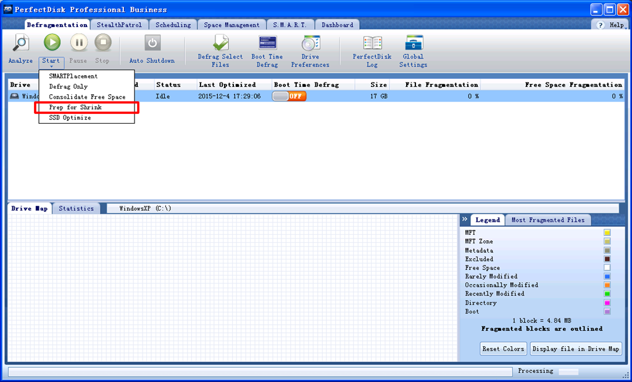Image resolution: width=632 pixels, height=382 pixels.
Task: Sort by the Size column header
Action: click(x=372, y=85)
